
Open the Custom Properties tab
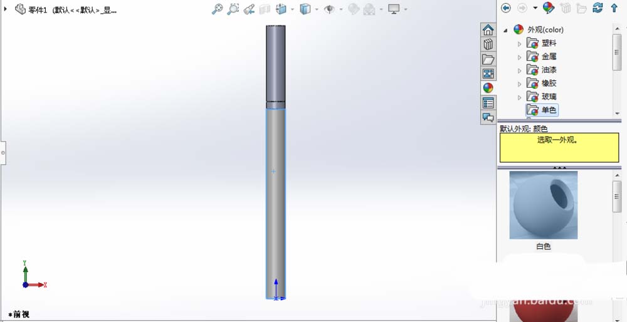click(x=488, y=103)
